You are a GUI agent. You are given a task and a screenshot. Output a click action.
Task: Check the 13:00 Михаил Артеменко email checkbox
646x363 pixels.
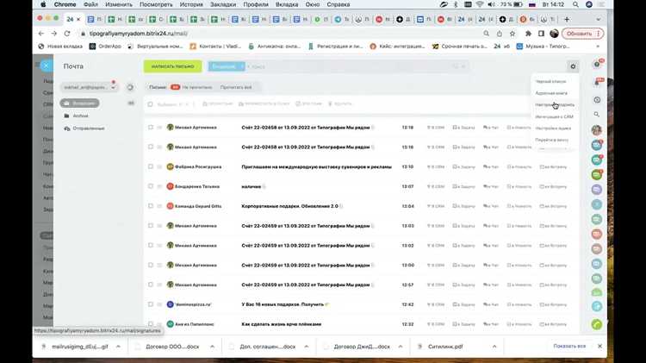[x=151, y=265]
